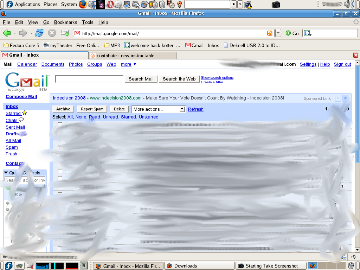Click the camera screenshot panel icon

[x=276, y=4]
